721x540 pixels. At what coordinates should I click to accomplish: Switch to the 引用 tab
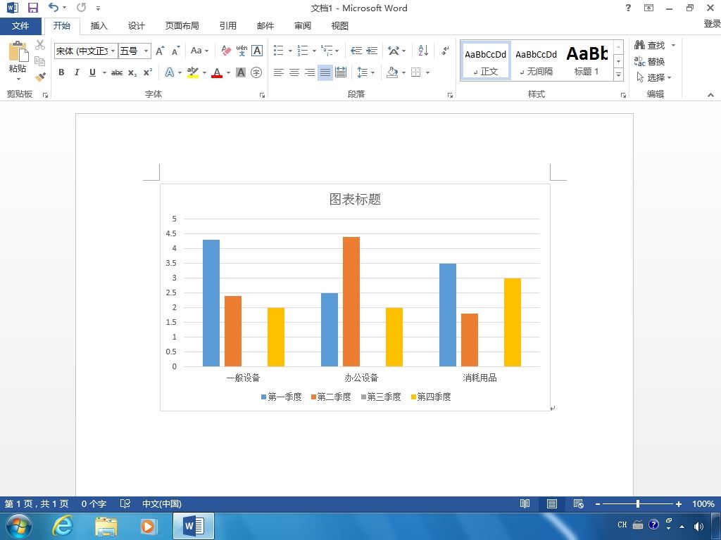pos(227,26)
